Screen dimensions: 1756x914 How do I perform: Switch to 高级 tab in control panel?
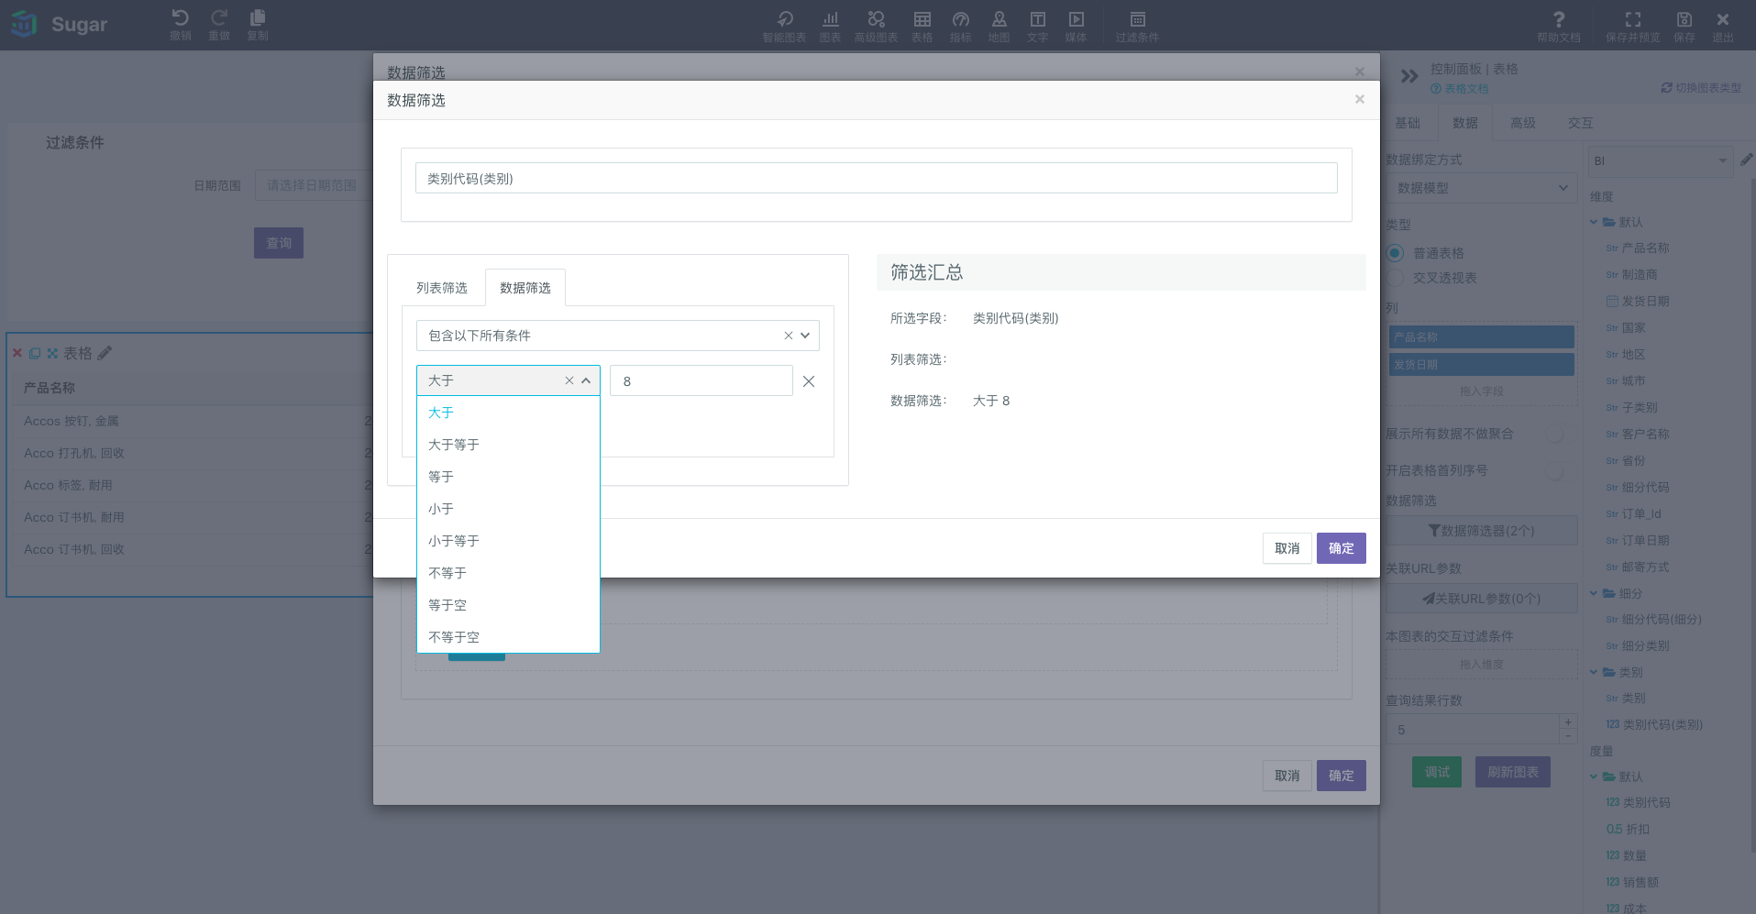click(1523, 123)
